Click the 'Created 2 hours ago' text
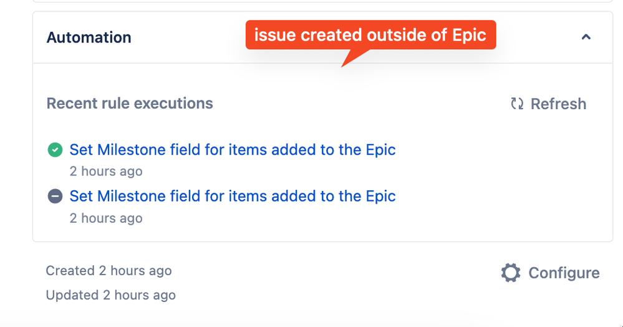This screenshot has width=623, height=327. (109, 270)
